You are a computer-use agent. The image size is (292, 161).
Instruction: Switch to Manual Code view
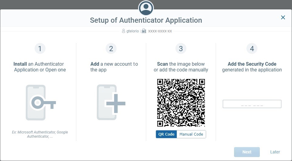click(191, 134)
